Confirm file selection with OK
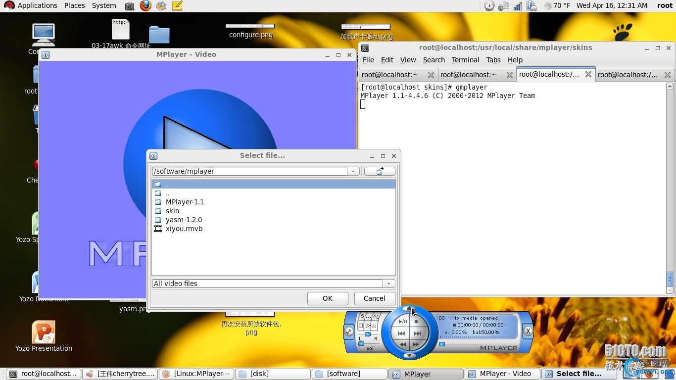676x380 pixels. (328, 298)
